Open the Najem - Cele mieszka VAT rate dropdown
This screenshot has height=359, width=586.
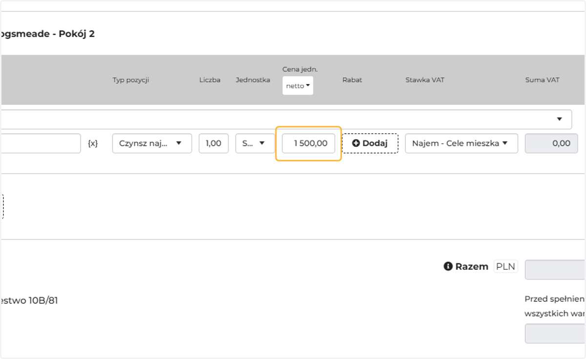point(461,143)
